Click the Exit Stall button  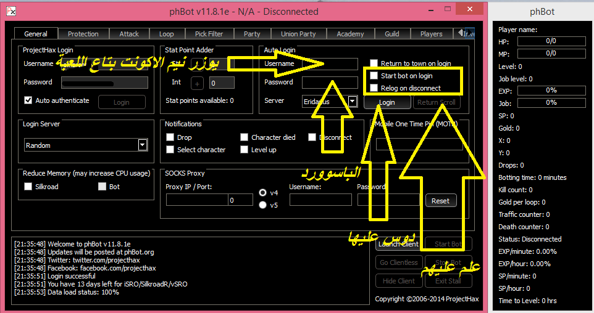(448, 281)
